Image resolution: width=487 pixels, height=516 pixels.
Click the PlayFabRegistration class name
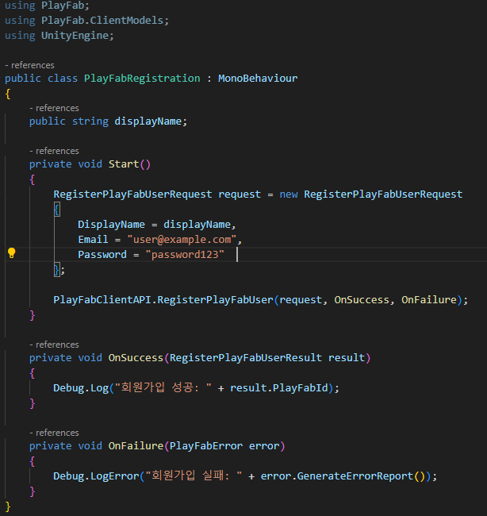(142, 79)
